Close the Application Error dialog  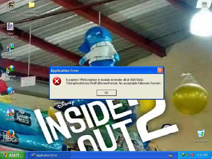point(160,70)
